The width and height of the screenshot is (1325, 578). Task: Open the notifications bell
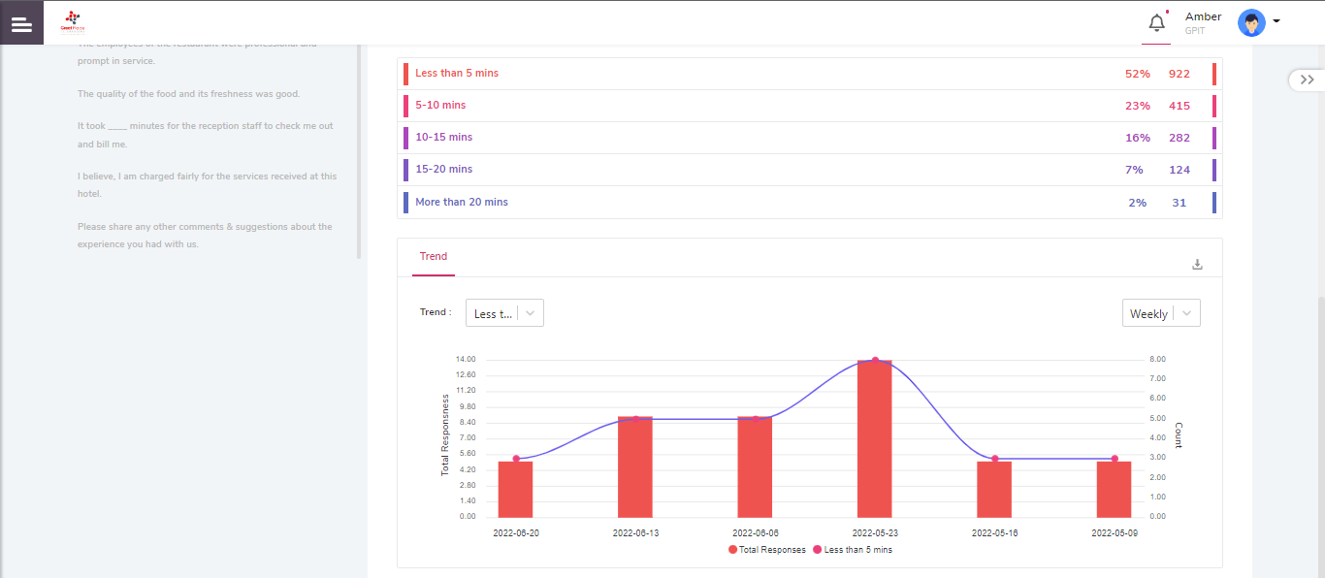(1156, 23)
